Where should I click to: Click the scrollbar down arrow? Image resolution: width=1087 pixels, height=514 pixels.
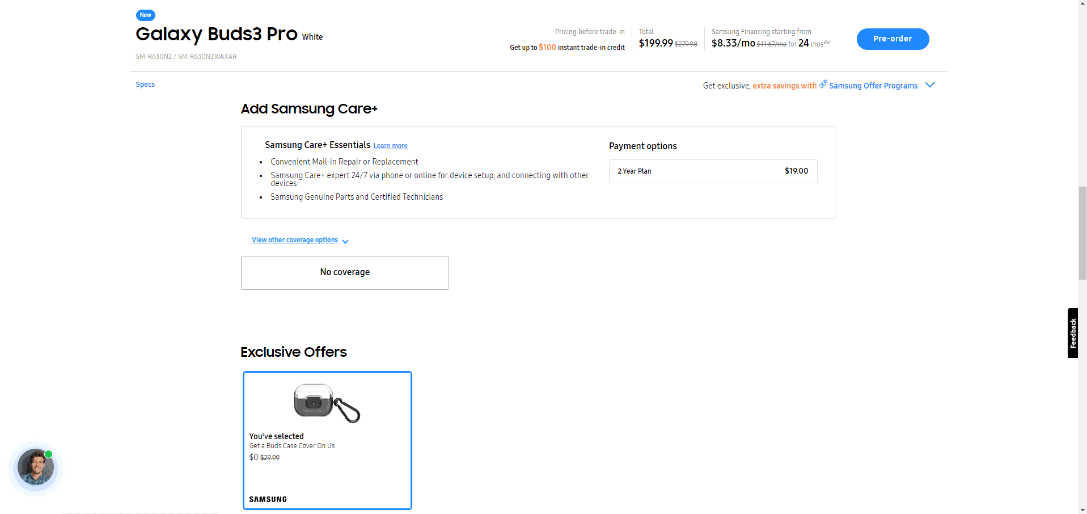click(1082, 509)
